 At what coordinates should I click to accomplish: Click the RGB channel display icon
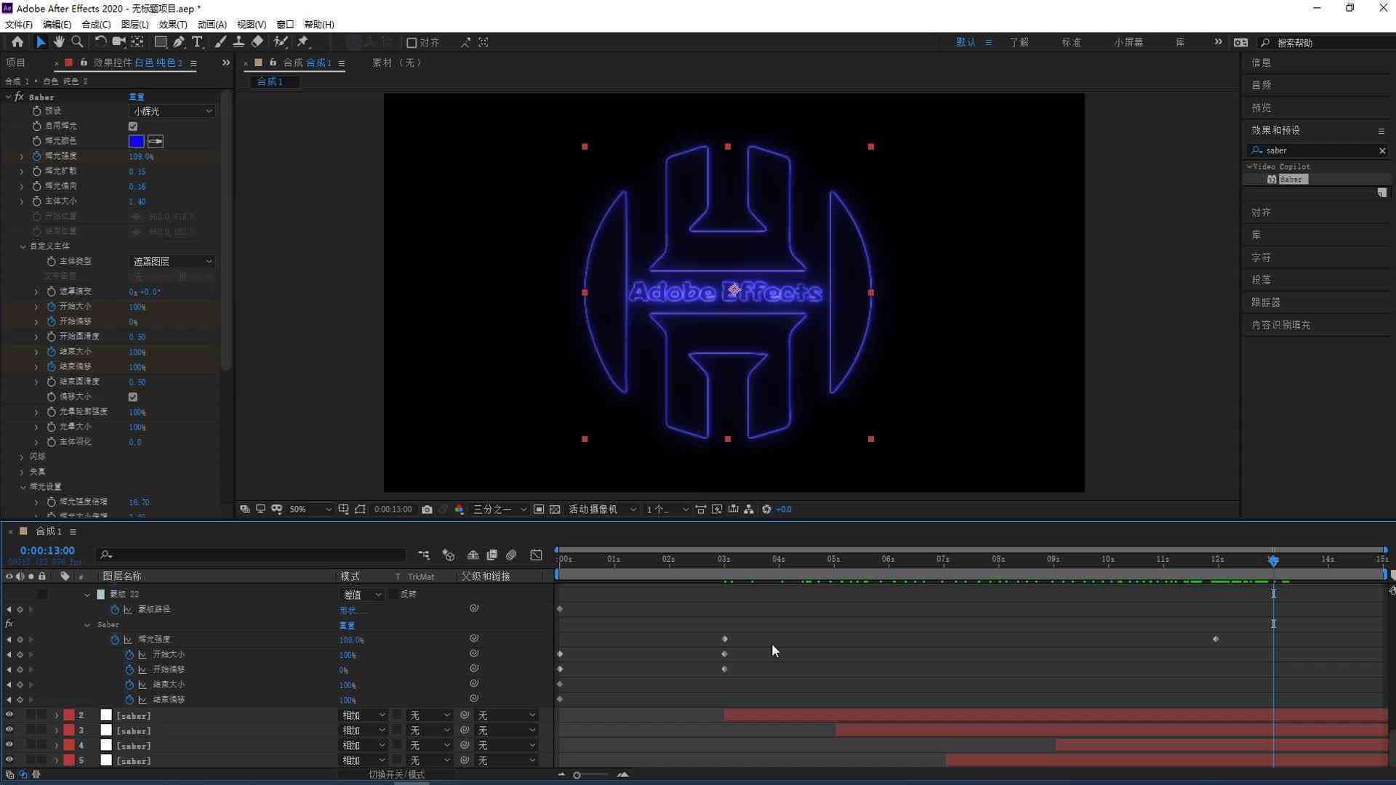459,510
